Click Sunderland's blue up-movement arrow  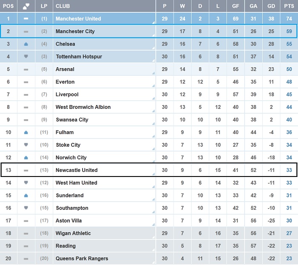pyautogui.click(x=26, y=195)
